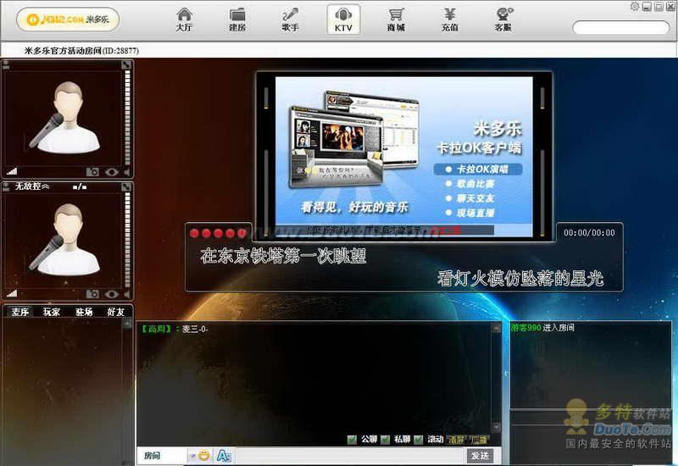678x466 pixels.
Task: Click the 高周 username in chat log
Action: pos(157,329)
